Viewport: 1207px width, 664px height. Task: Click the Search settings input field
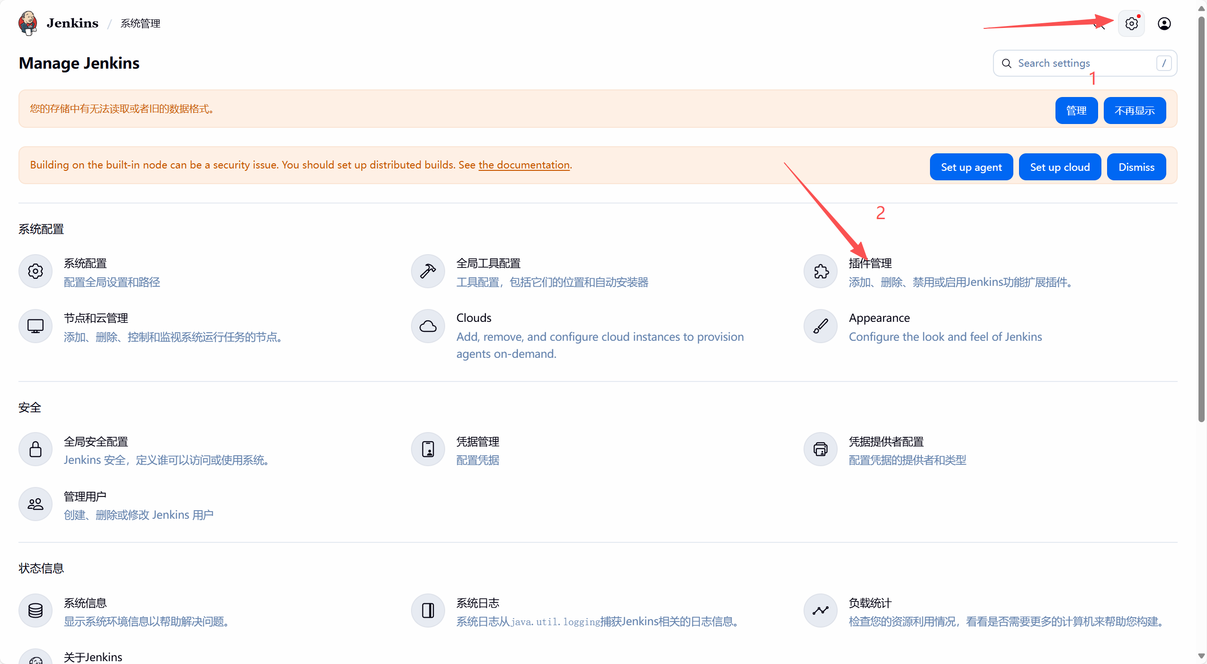1084,63
